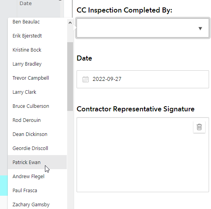Select Rod Derouin in the list
Screen dimensions: 211x209
pos(37,120)
